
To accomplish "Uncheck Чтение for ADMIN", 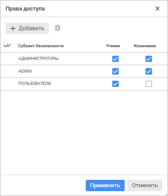I will [x=115, y=71].
